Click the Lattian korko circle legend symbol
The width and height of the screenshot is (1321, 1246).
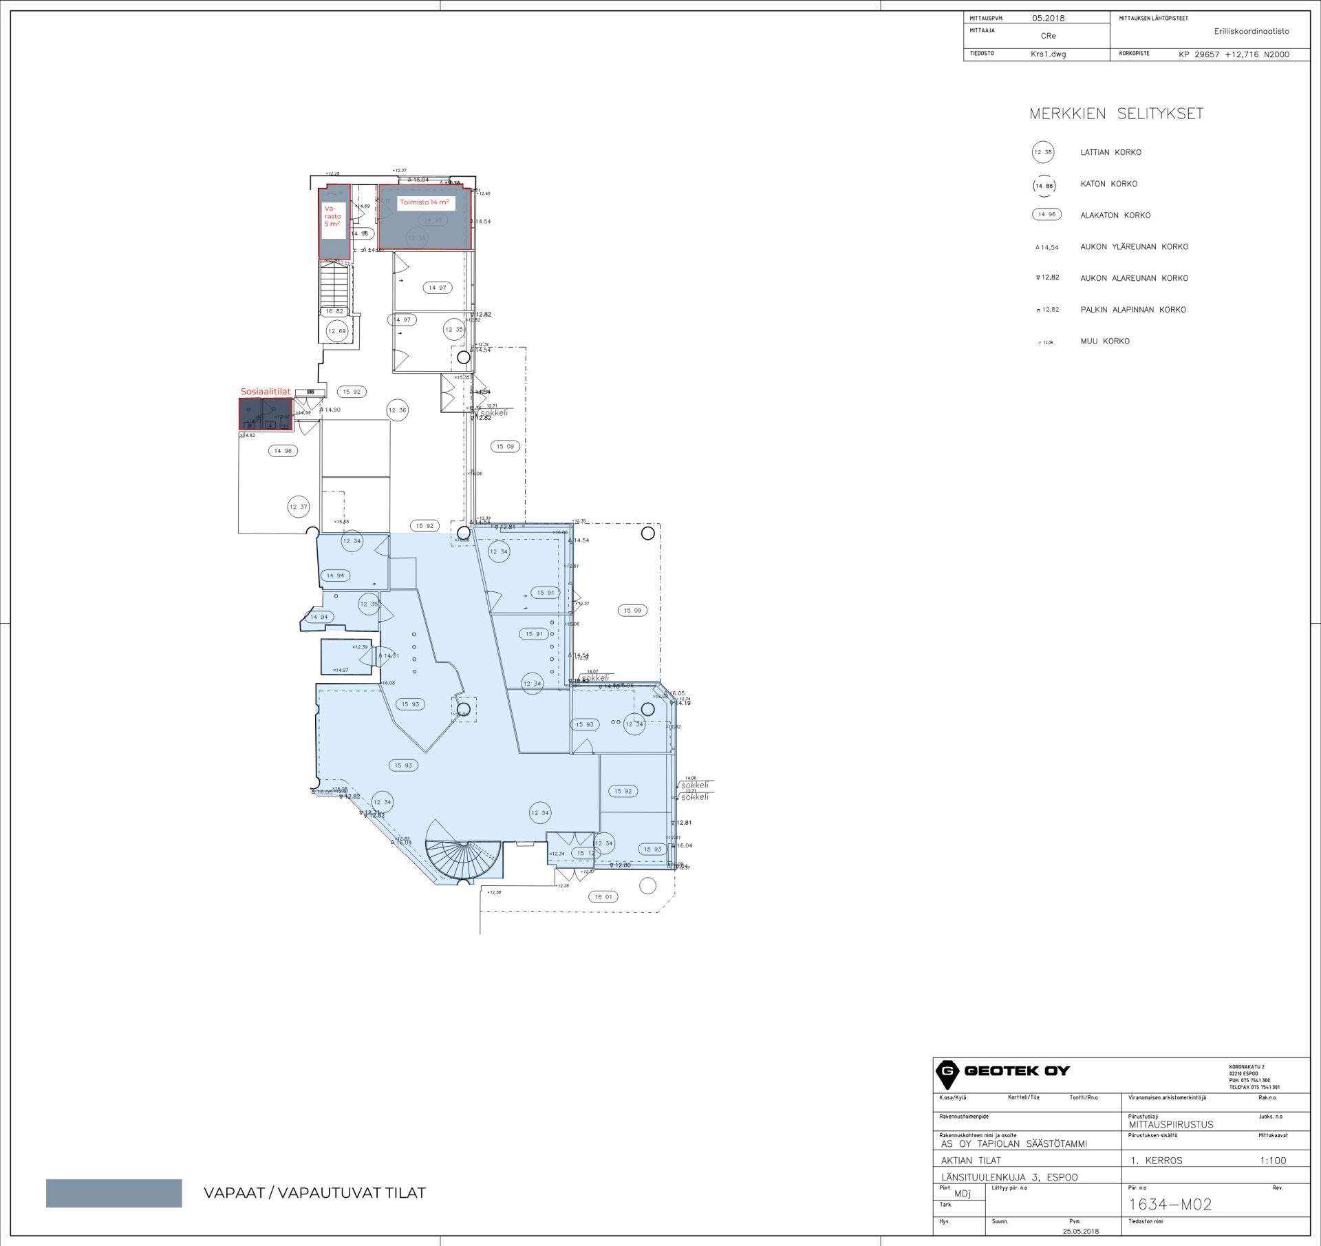[1043, 152]
